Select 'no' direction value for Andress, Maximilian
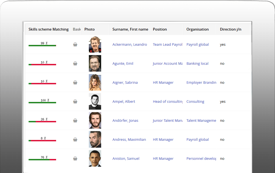 pyautogui.click(x=222, y=140)
